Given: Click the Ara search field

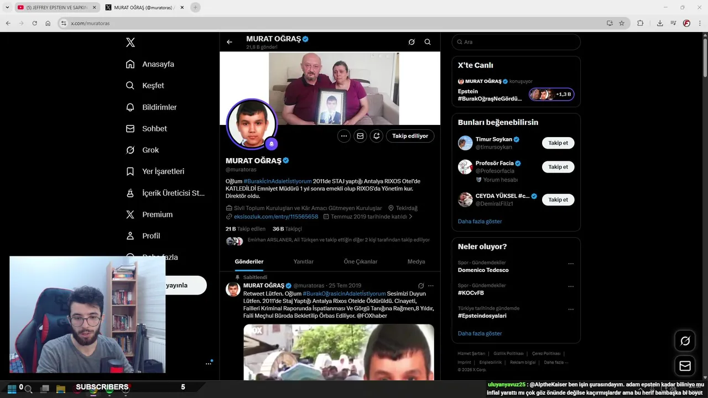Looking at the screenshot, I should (516, 42).
